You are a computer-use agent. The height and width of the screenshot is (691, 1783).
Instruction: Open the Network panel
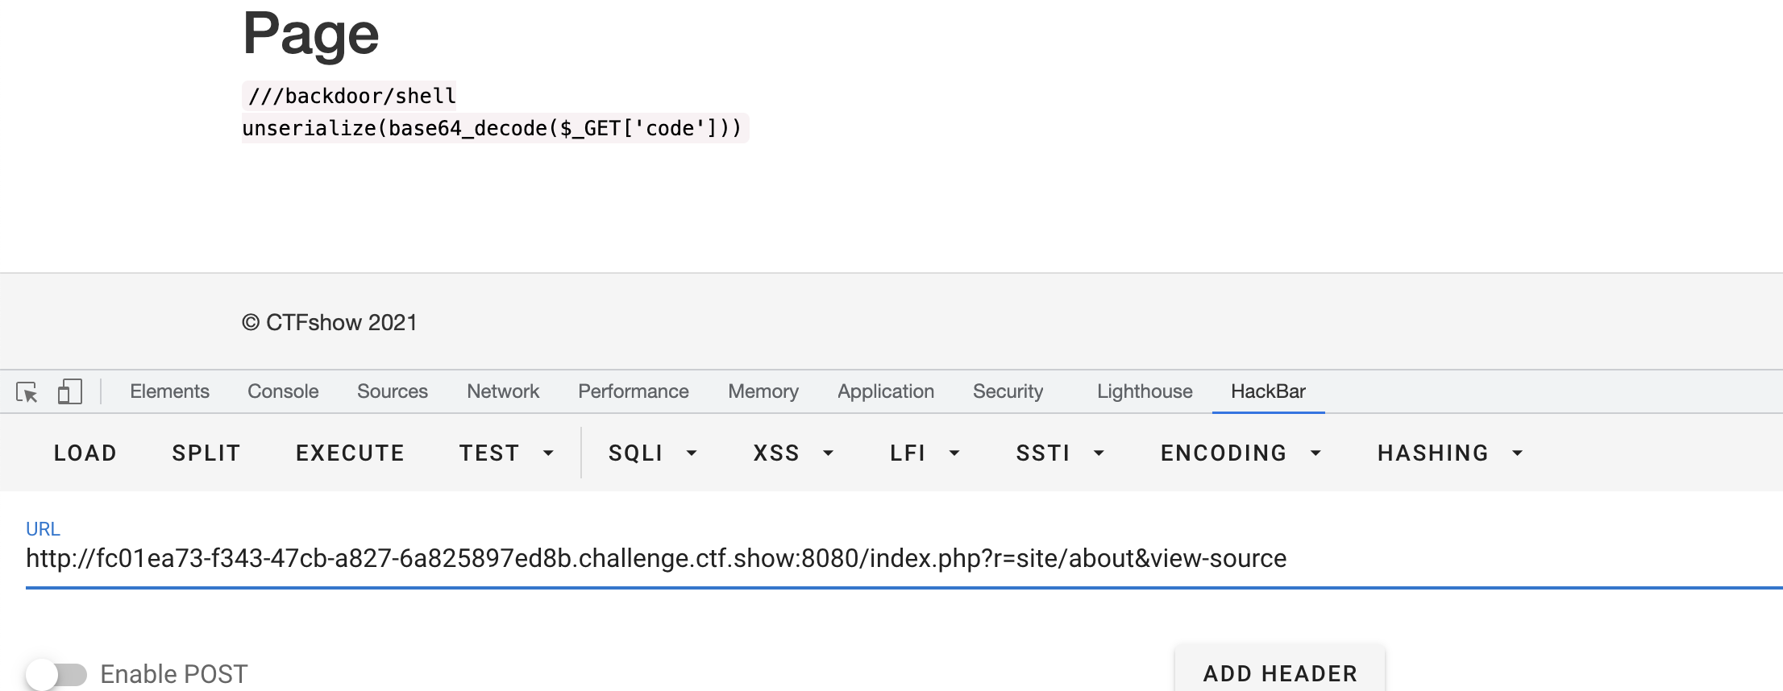pyautogui.click(x=502, y=391)
